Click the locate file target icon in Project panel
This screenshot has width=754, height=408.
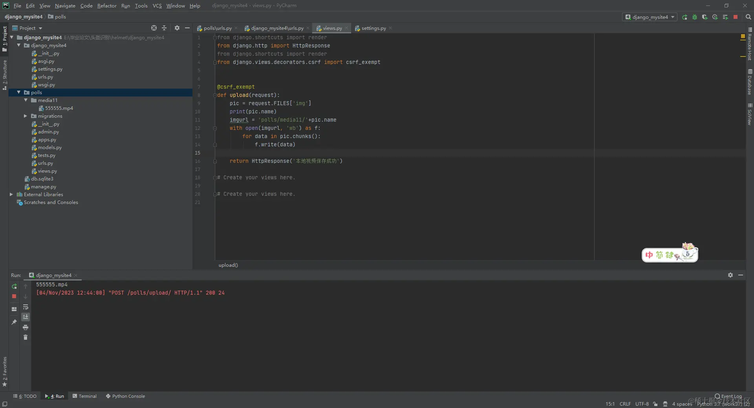click(x=154, y=28)
